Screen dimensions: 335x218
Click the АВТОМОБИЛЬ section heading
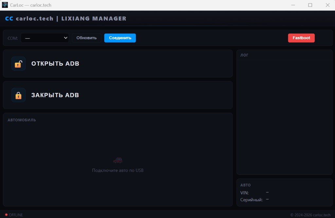[22, 120]
